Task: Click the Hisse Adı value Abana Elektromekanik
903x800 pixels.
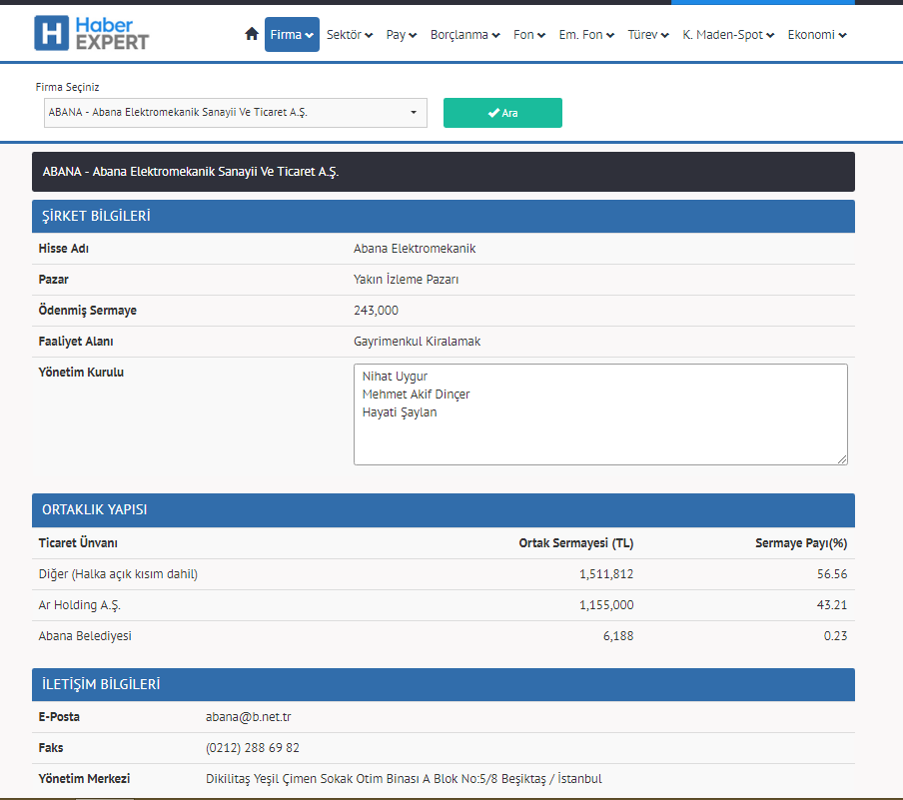Action: [x=415, y=249]
